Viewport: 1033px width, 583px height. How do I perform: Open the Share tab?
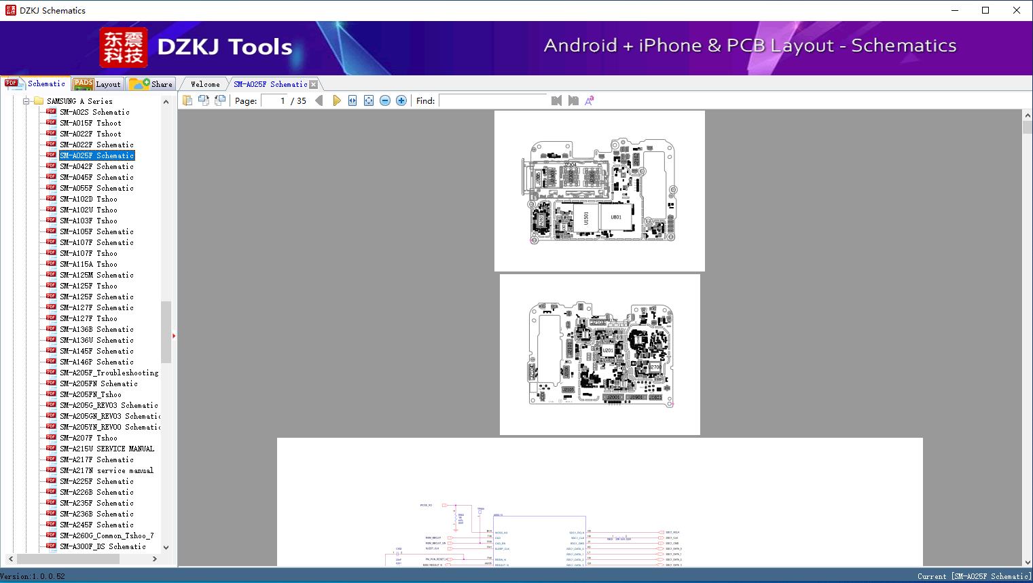click(151, 84)
